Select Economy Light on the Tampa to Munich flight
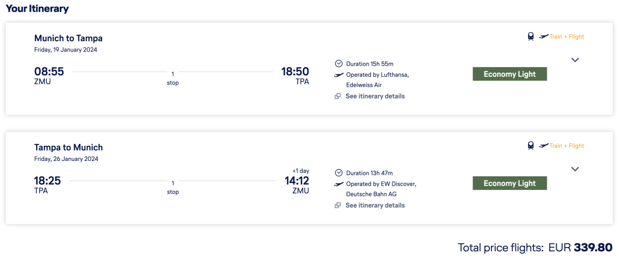This screenshot has height=261, width=619. 510,184
